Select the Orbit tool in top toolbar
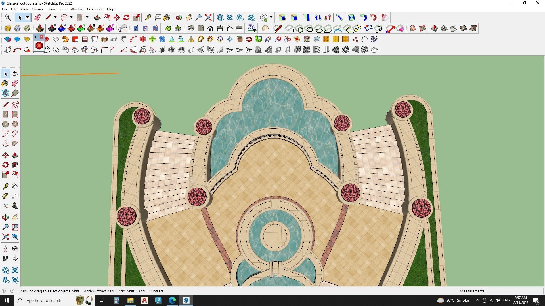The height and width of the screenshot is (306, 545). click(x=179, y=18)
